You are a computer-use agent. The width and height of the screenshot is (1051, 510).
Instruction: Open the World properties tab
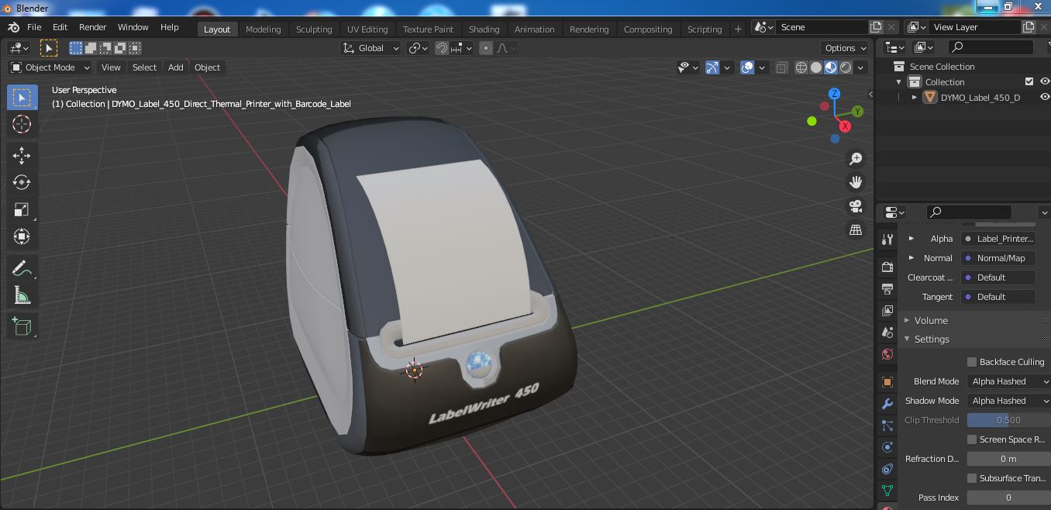[x=887, y=354]
